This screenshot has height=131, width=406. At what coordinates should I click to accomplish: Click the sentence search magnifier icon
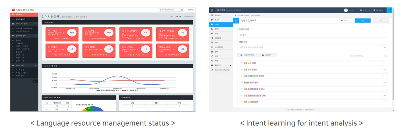pos(385,56)
